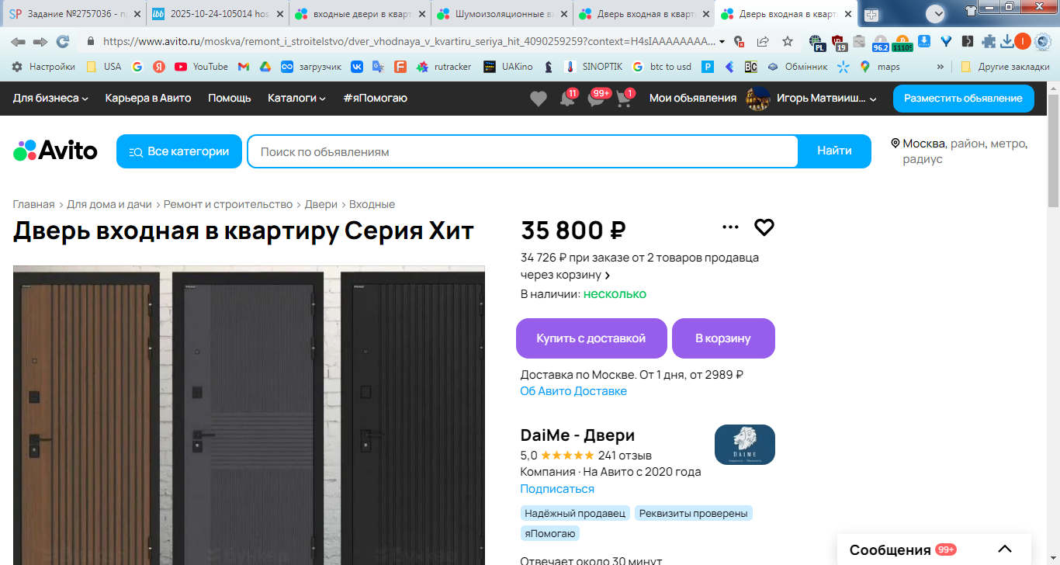The image size is (1060, 565).
Task: Open Мои объявления link
Action: 693,98
